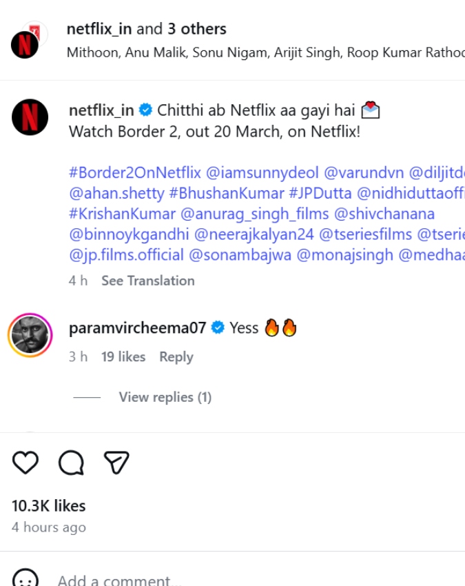The height and width of the screenshot is (586, 465).
Task: View who liked: 10.3K likes
Action: [49, 506]
